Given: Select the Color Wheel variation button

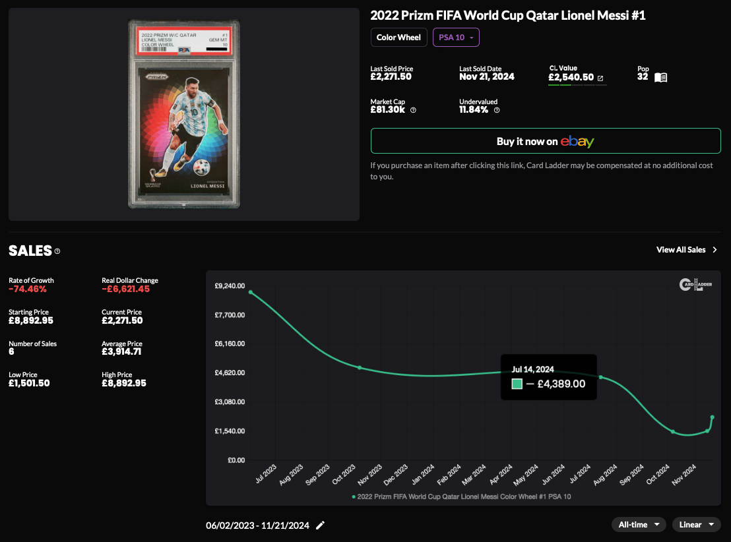Looking at the screenshot, I should [x=398, y=38].
